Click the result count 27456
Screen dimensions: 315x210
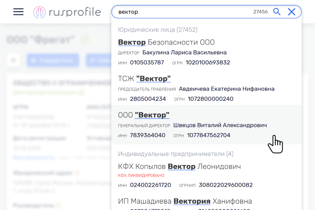[261, 12]
